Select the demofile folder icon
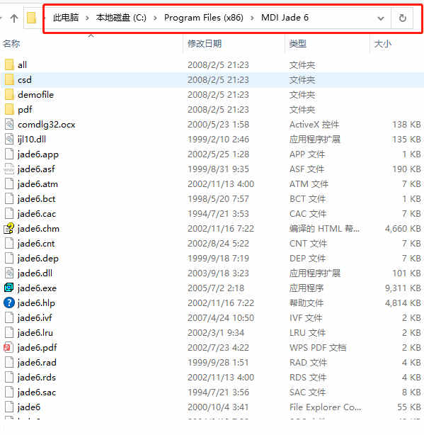Image resolution: width=424 pixels, height=435 pixels. coord(9,94)
